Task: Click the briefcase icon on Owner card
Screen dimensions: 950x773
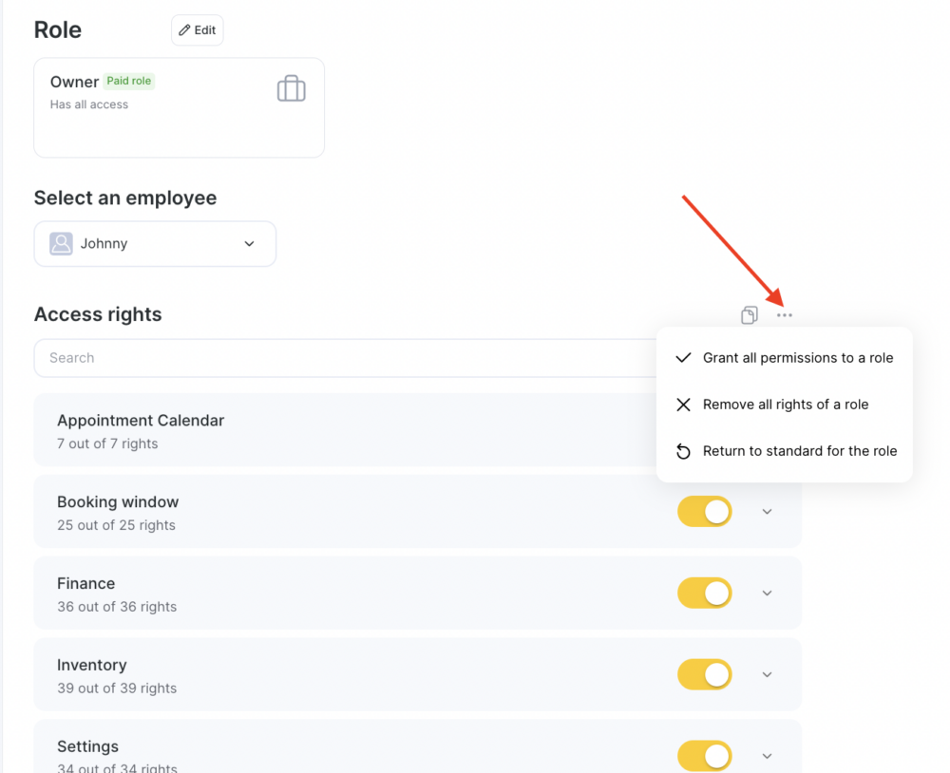Action: click(292, 88)
